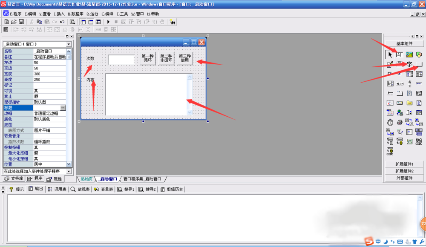This screenshot has height=247, width=426.
Task: Toggle the 禁止 property value
Action: click(49, 96)
